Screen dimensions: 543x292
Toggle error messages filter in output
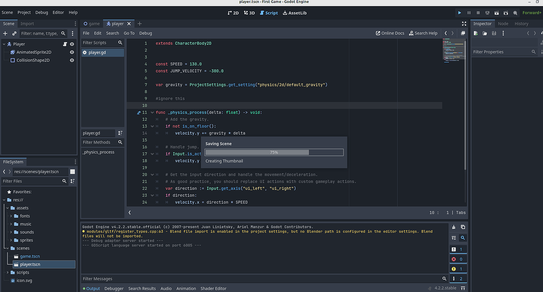[x=458, y=259]
